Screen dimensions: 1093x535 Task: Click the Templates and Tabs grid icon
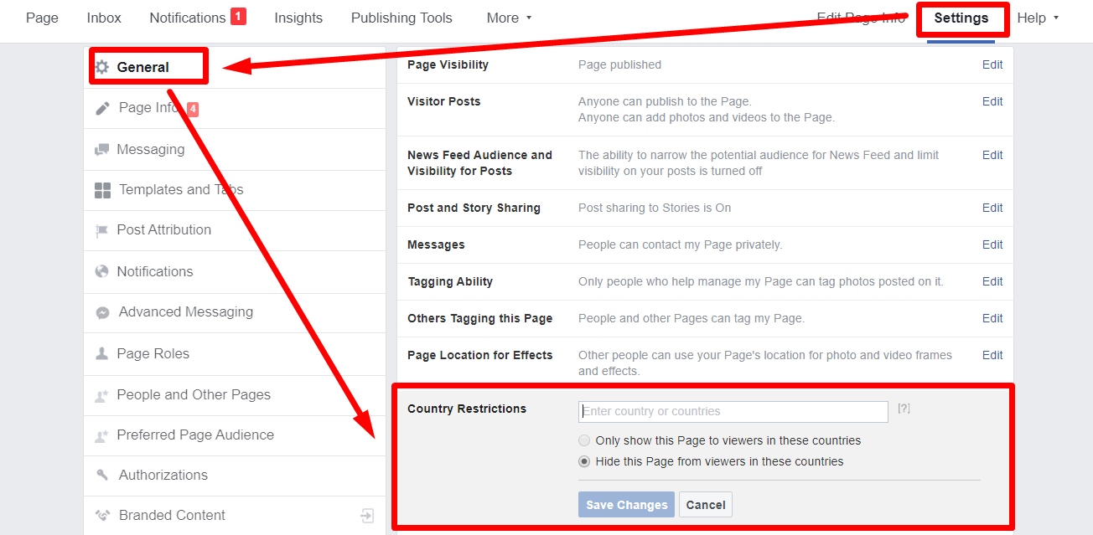tap(102, 190)
